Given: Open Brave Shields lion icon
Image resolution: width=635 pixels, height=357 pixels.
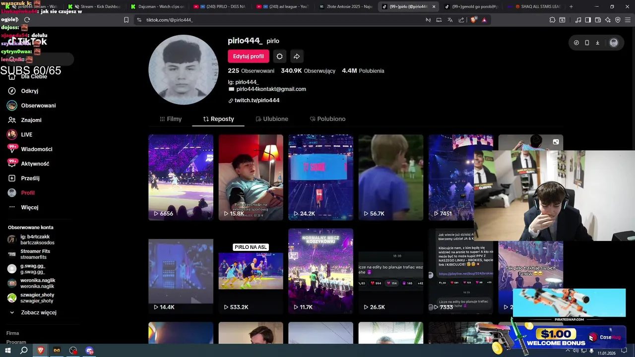Looking at the screenshot, I should coord(473,20).
